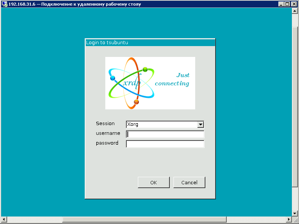The image size is (299, 224).
Task: Focus the username input field
Action: 165,134
